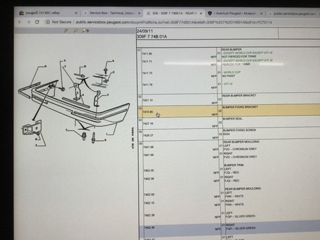Click part number 7411 73
This screenshot has height=240, width=320.
(147, 73)
